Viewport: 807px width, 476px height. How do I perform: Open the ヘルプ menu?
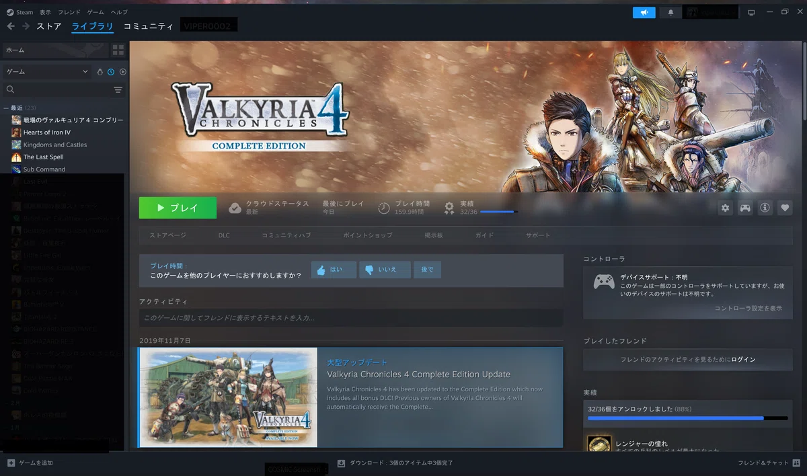(x=119, y=12)
